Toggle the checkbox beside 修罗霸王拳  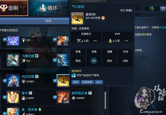coord(55,97)
